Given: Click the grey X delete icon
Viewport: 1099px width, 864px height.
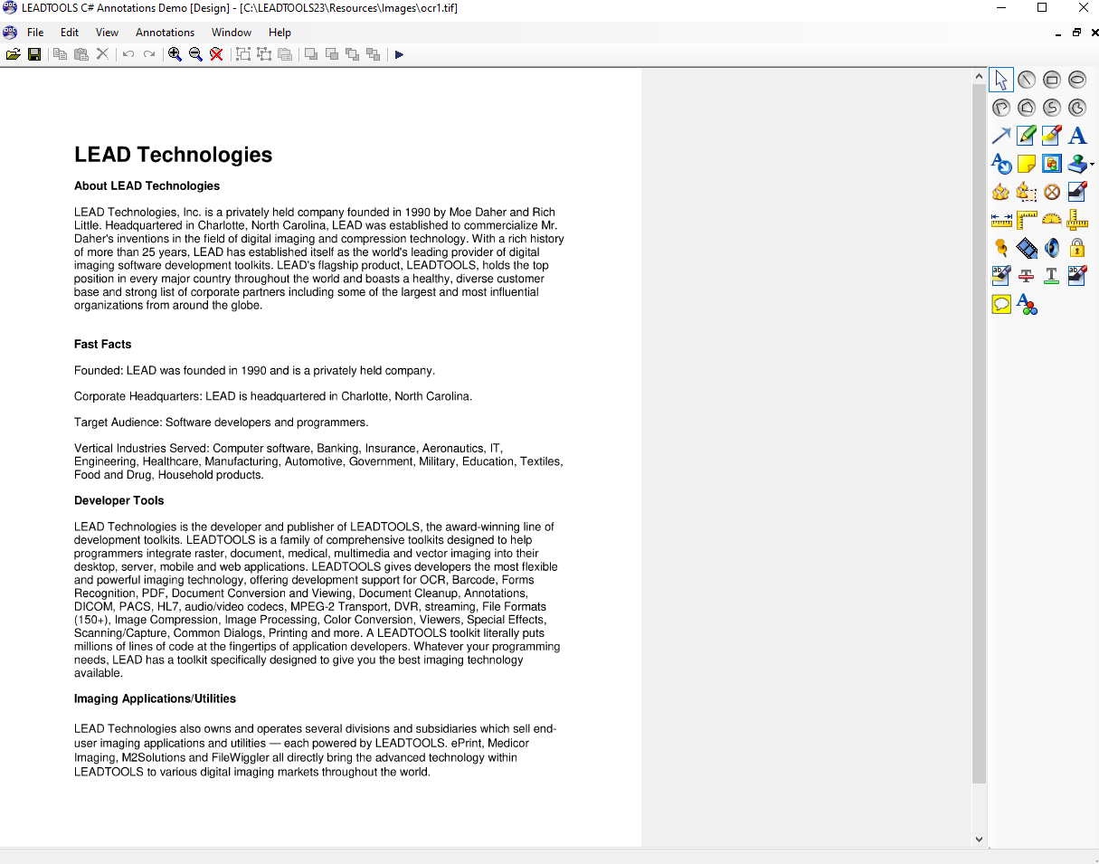Looking at the screenshot, I should pos(102,54).
